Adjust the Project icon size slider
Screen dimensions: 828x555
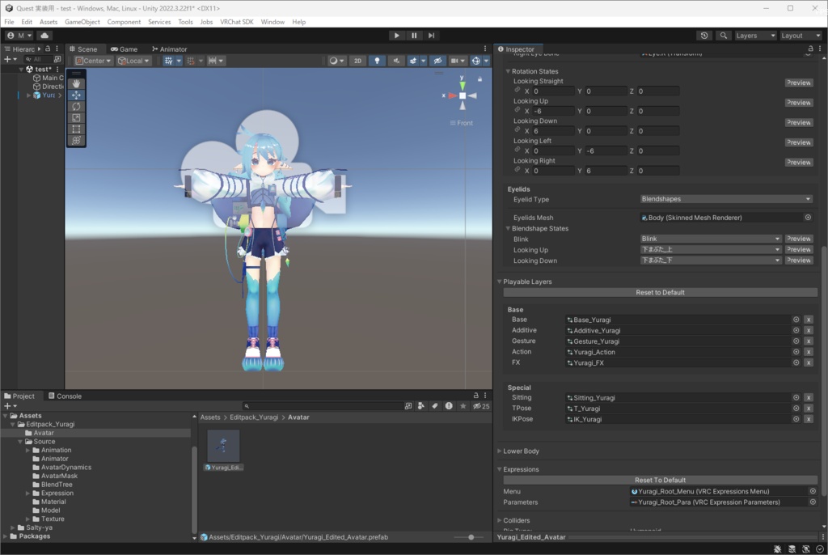coord(471,537)
